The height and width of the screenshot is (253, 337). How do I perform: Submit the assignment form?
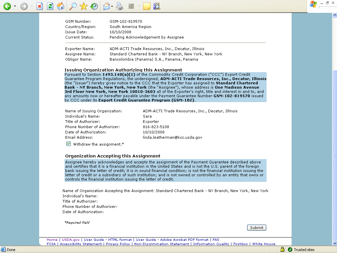(257, 228)
